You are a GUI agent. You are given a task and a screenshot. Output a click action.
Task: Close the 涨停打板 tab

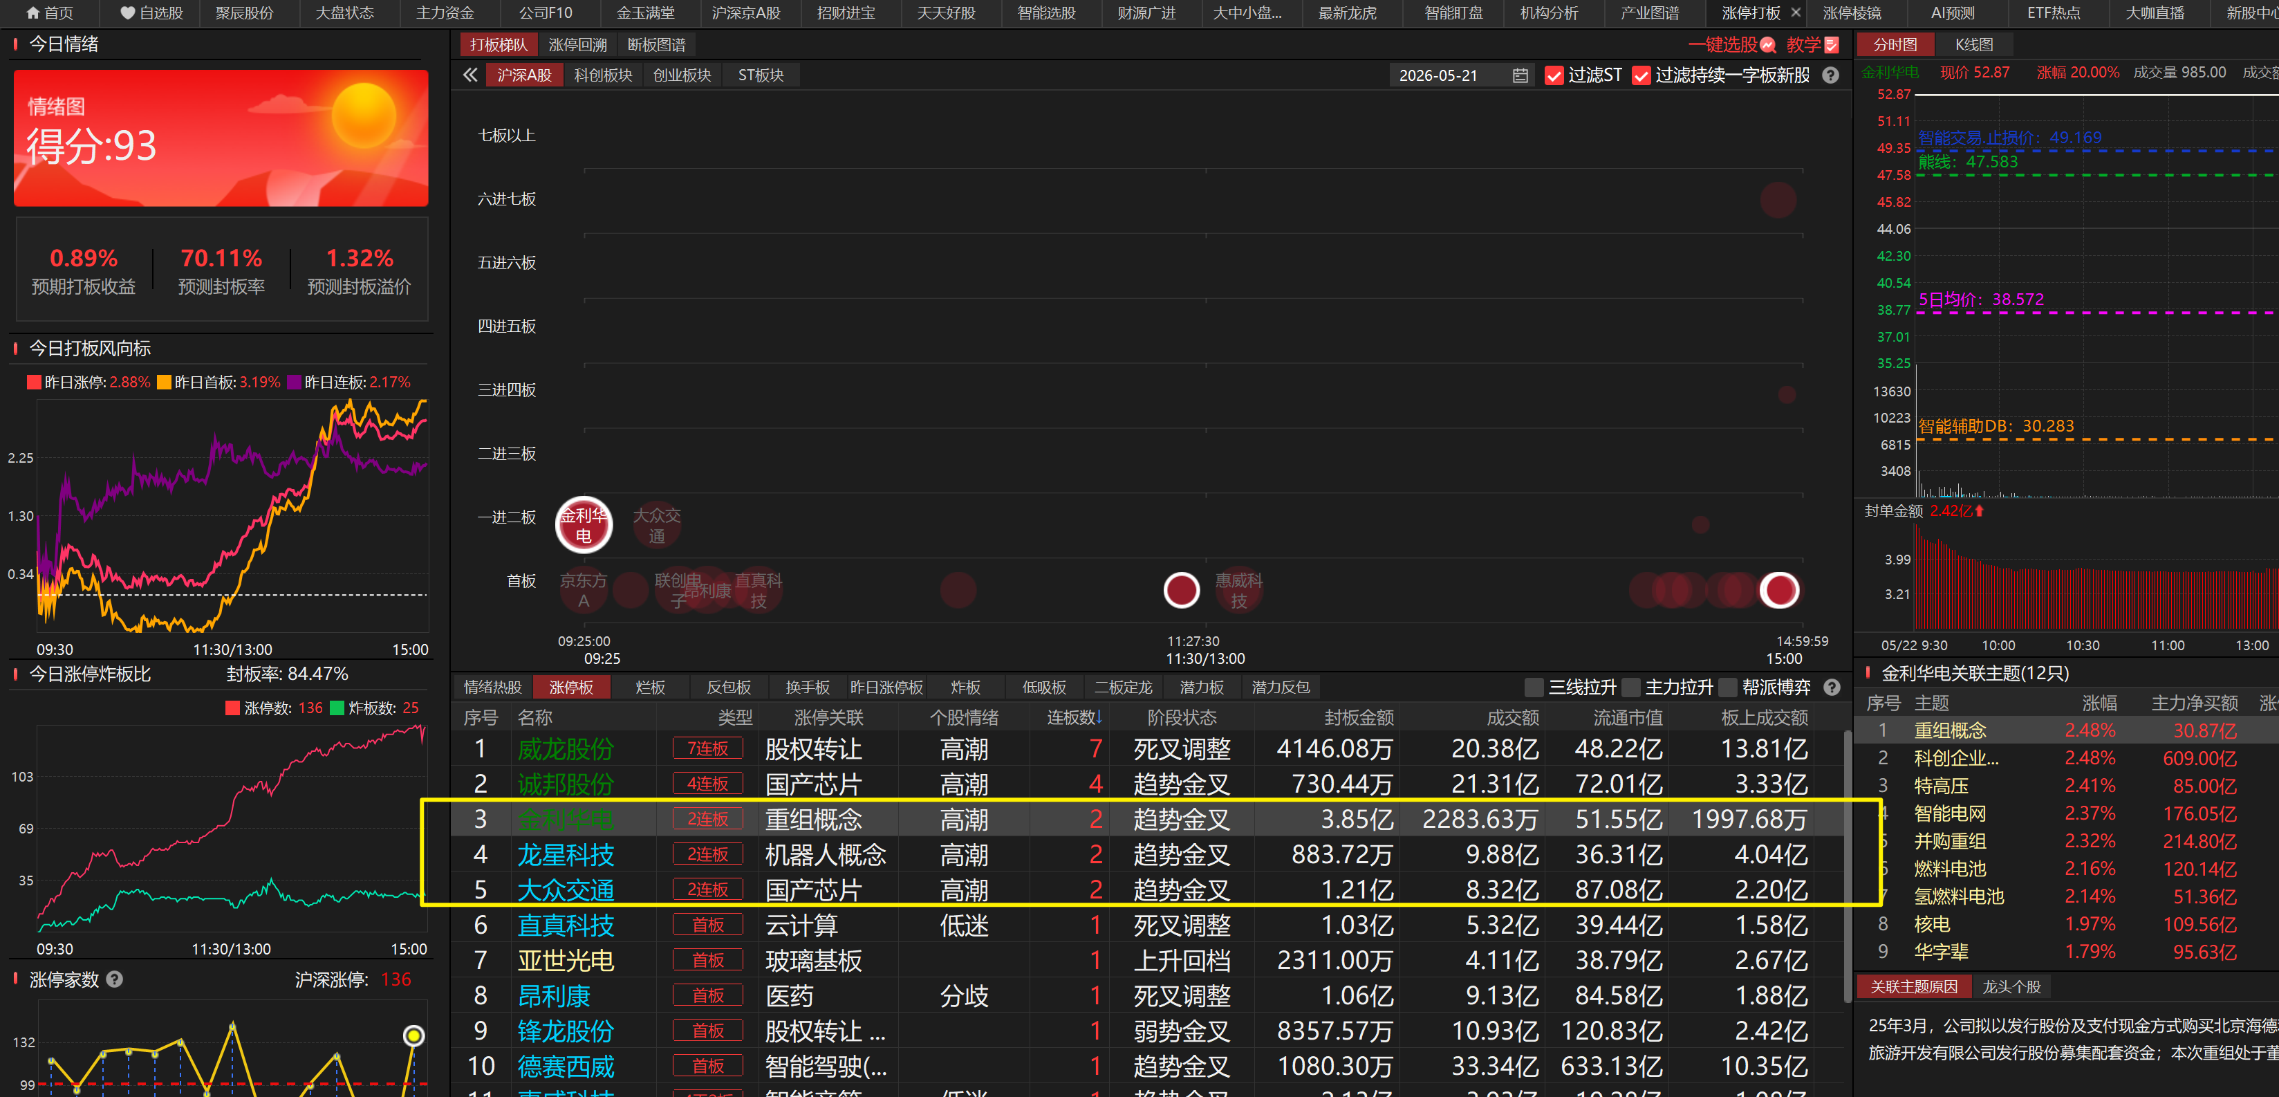(1795, 12)
